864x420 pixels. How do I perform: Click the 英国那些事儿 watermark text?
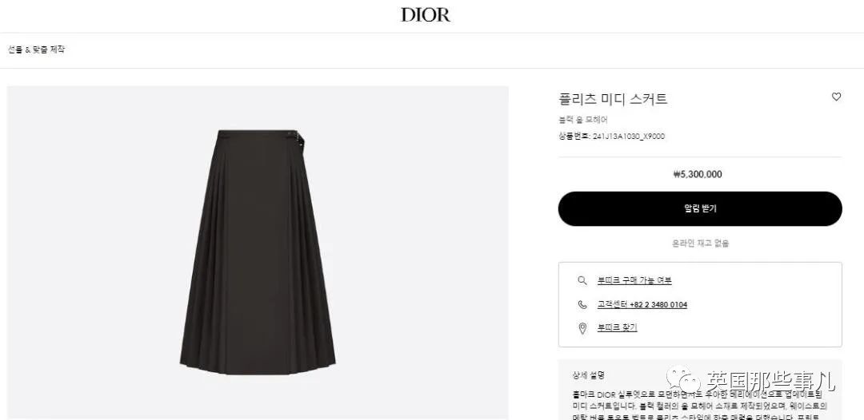771,380
